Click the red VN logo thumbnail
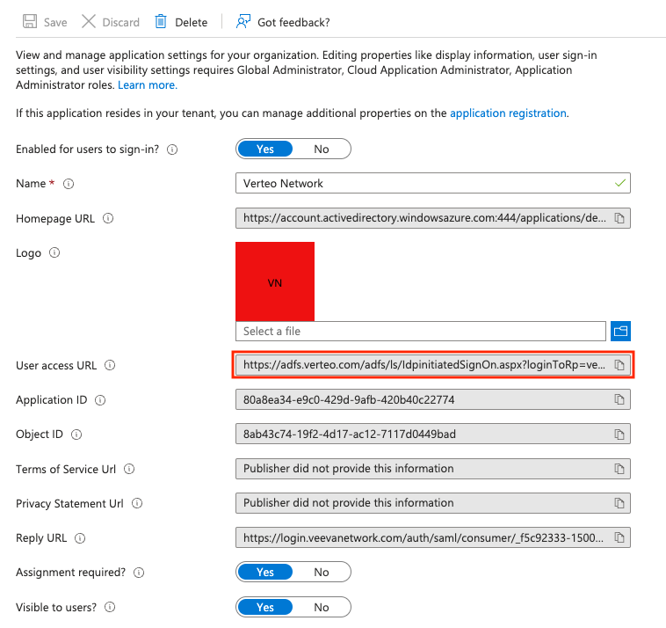The height and width of the screenshot is (628, 666). tap(275, 281)
